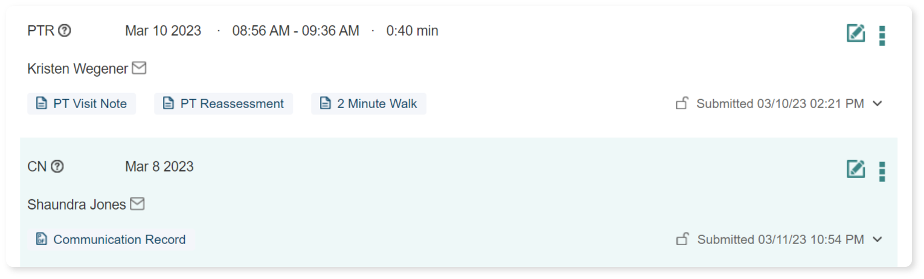Click the help icon next to PTR
This screenshot has height=279, width=924.
[x=65, y=31]
